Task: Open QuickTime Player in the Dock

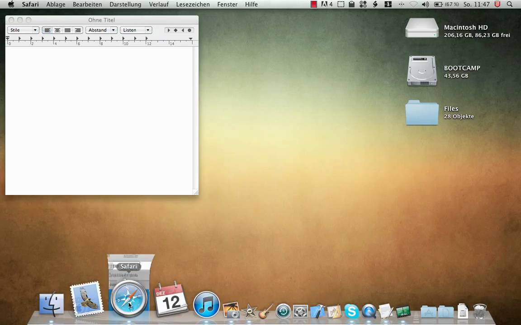Action: [369, 311]
